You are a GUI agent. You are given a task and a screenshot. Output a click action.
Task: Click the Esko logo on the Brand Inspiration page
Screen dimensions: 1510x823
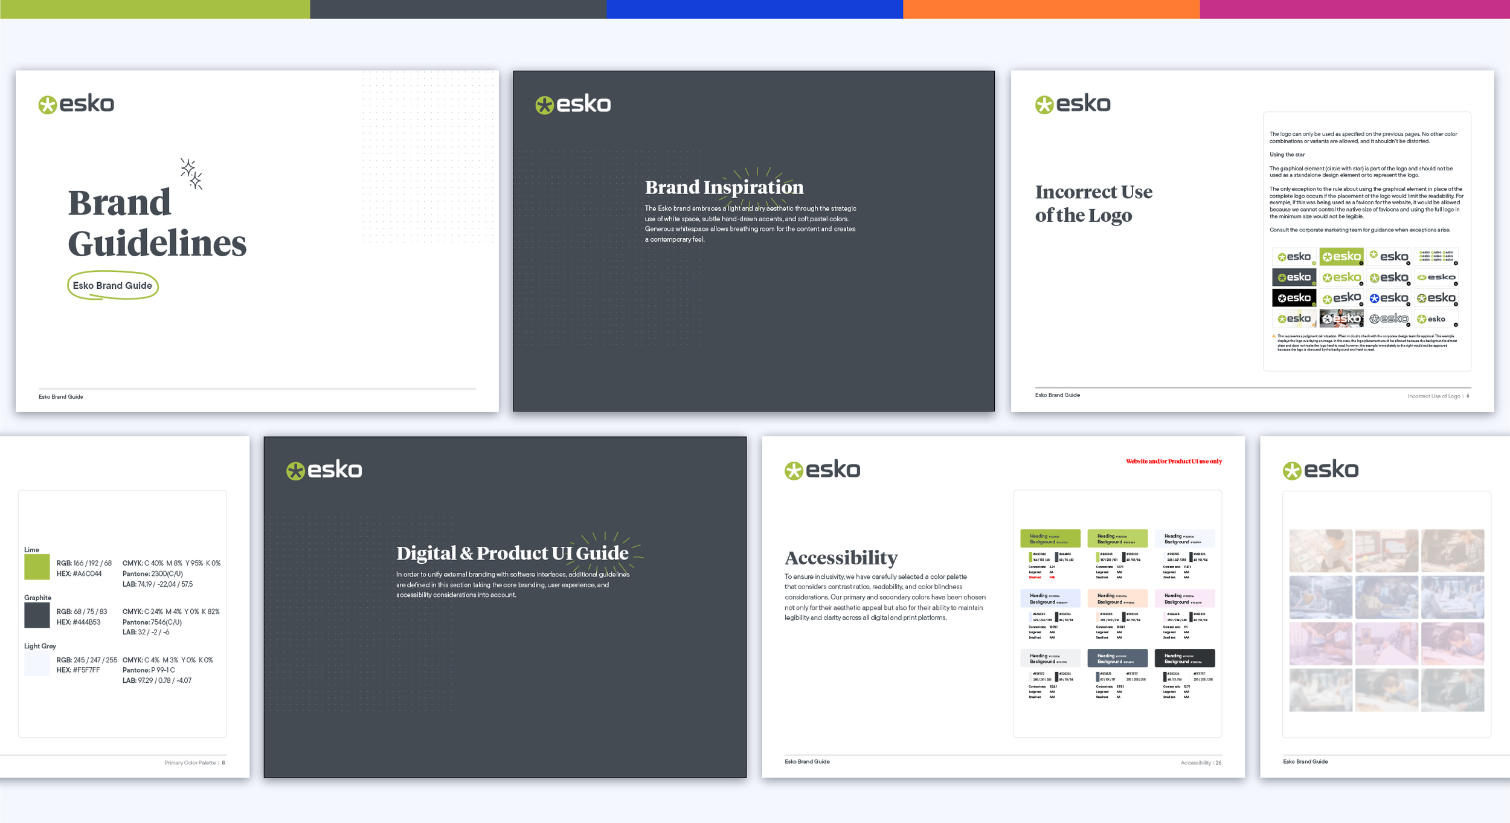[x=573, y=104]
